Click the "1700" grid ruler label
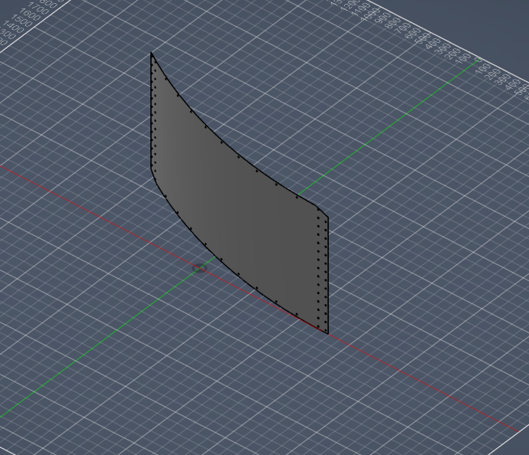Image resolution: width=529 pixels, height=455 pixels. point(38,8)
